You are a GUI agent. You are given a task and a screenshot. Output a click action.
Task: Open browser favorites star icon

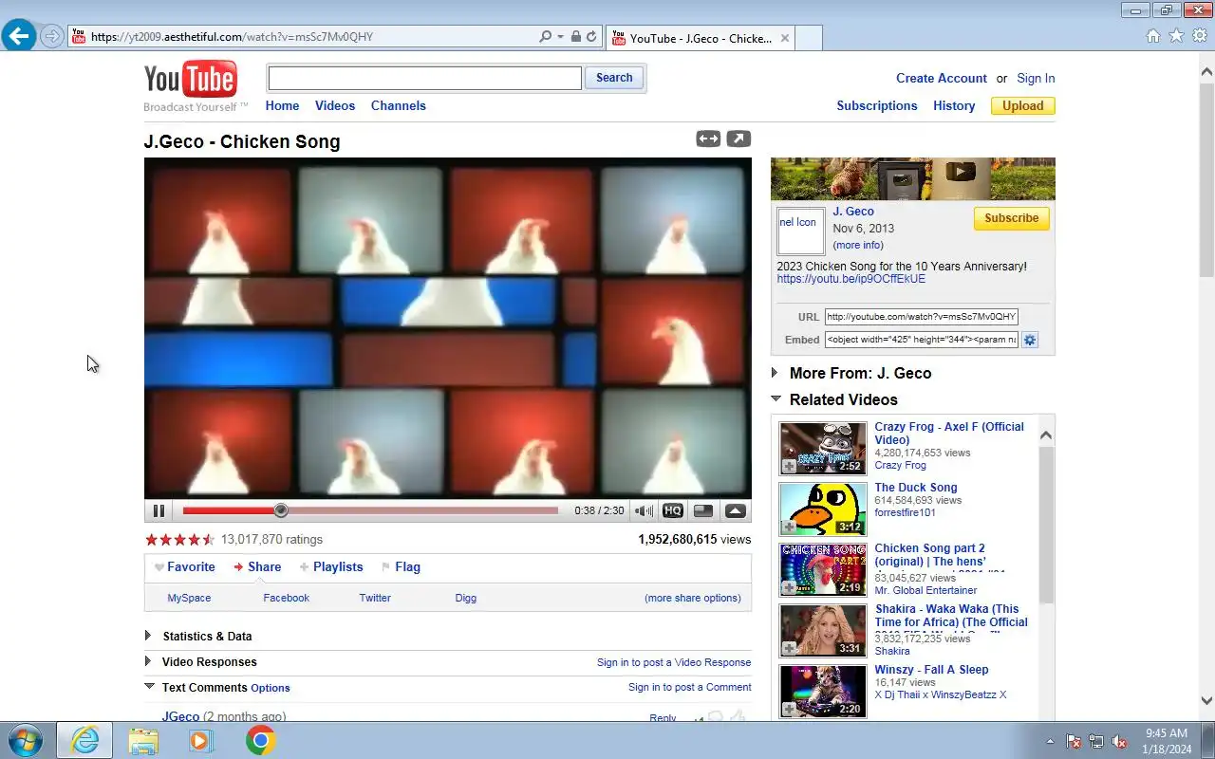tap(1176, 36)
